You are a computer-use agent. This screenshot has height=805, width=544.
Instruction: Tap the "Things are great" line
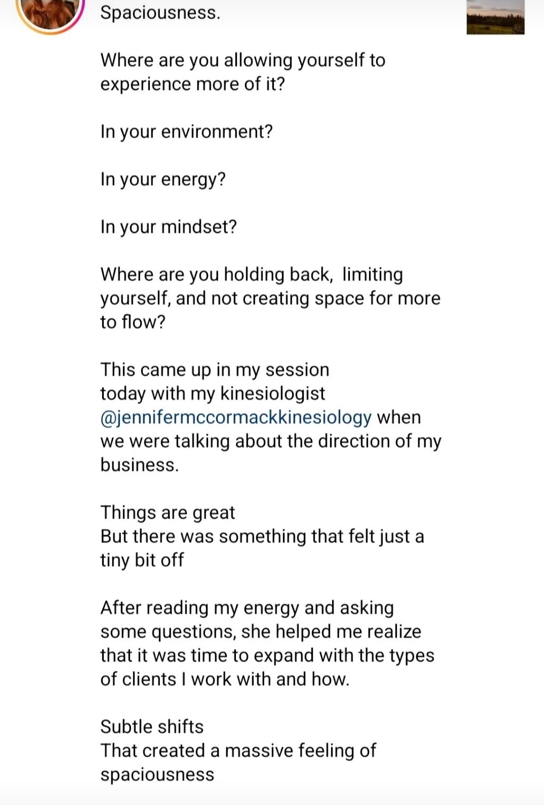click(167, 512)
